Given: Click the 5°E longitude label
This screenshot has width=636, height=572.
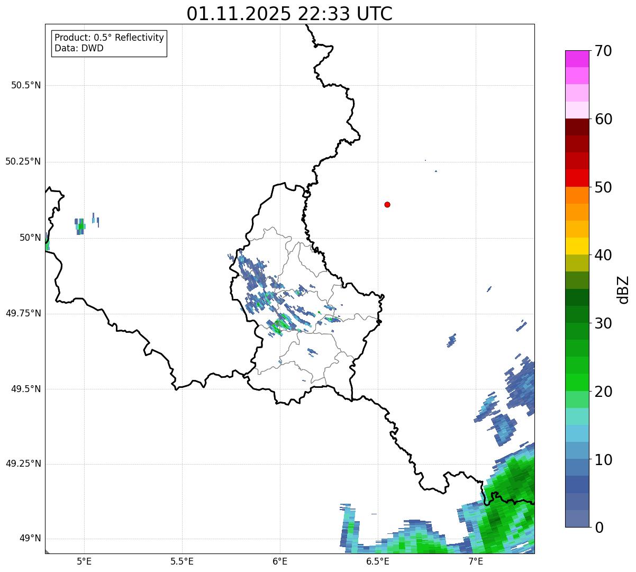Looking at the screenshot, I should click(84, 561).
